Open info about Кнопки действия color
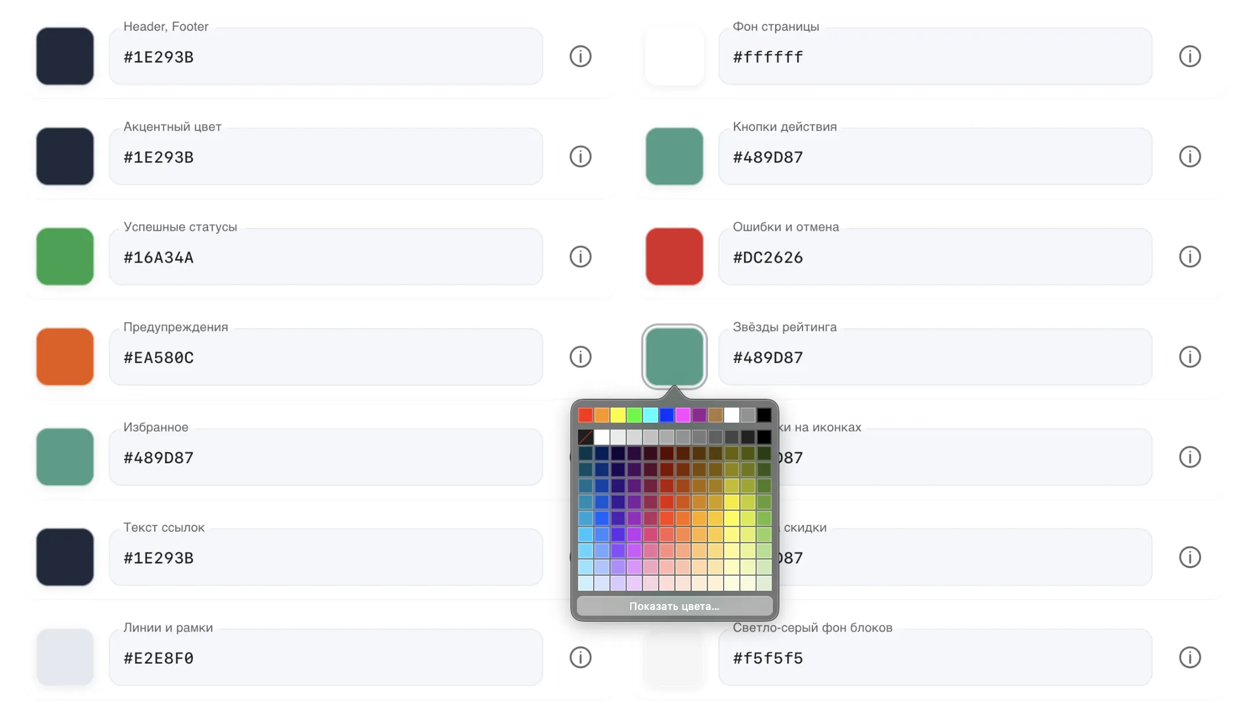This screenshot has width=1242, height=716. tap(1190, 157)
